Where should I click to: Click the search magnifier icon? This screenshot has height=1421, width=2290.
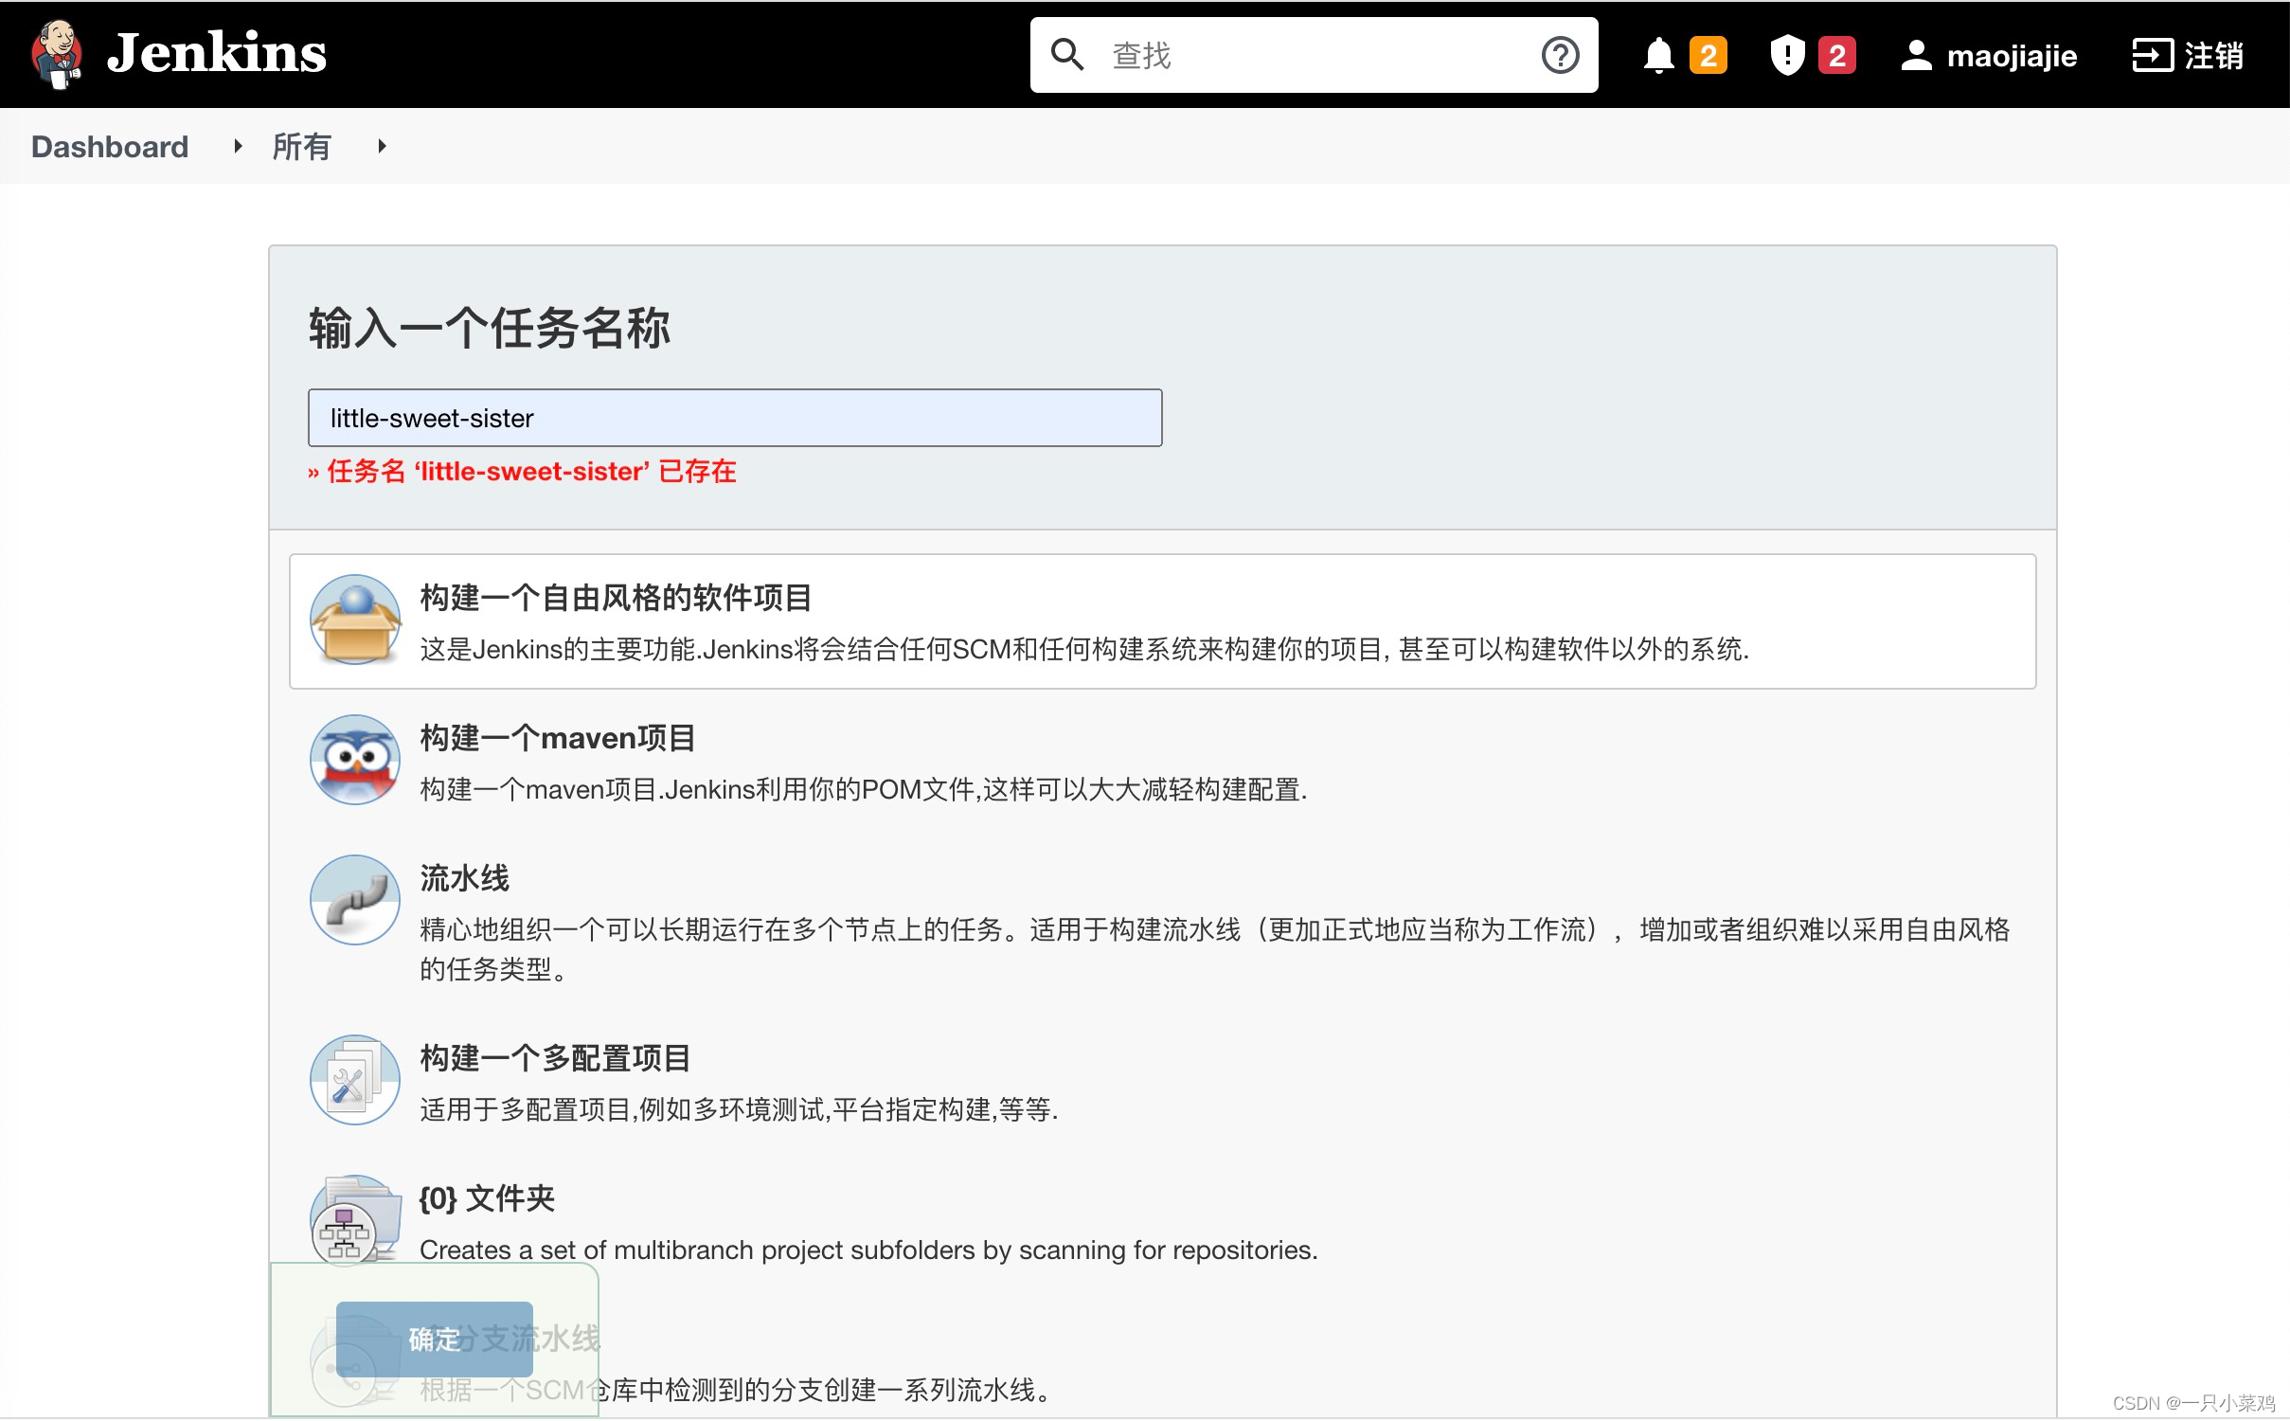pos(1067,55)
